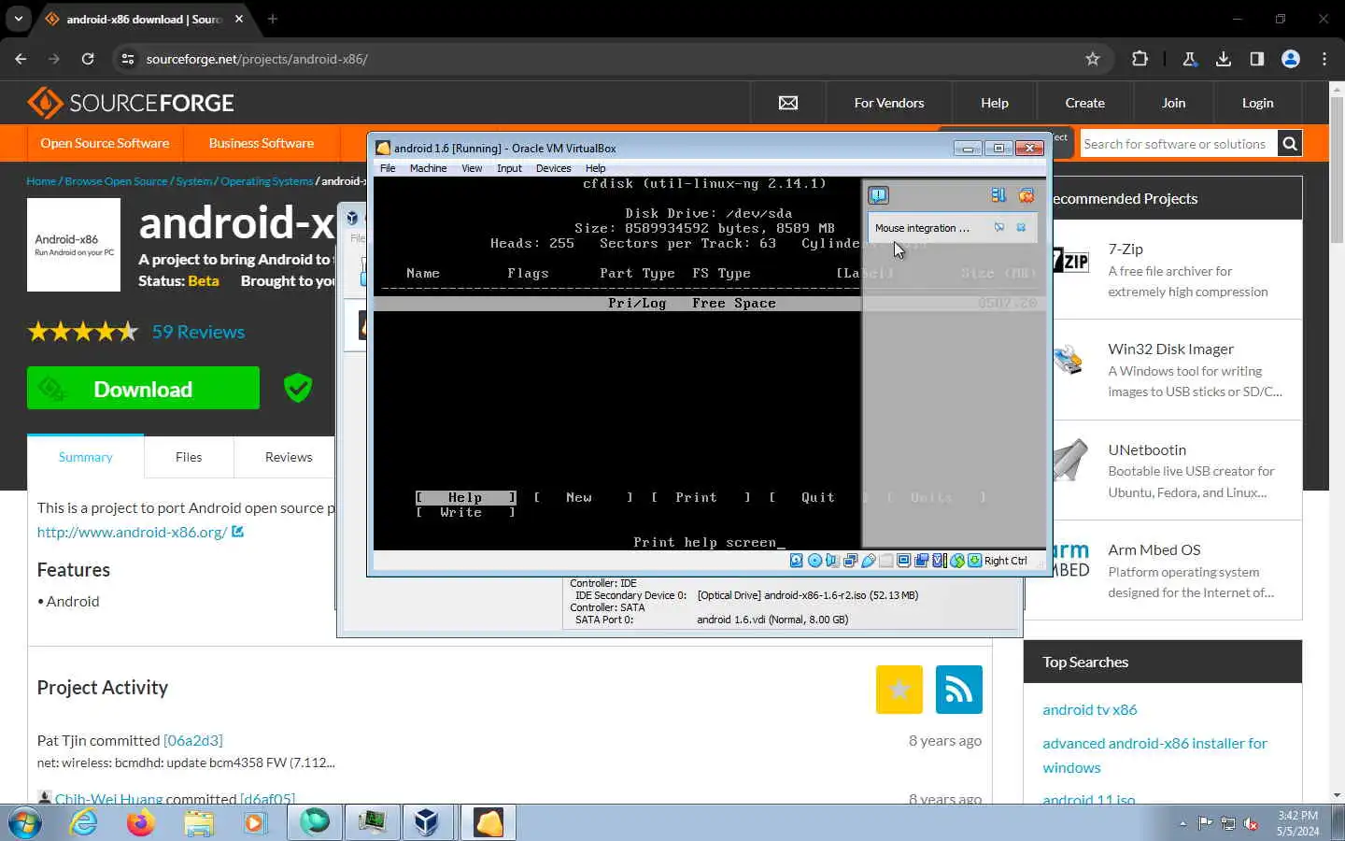This screenshot has height=841, width=1345.
Task: Switch to the Summary tab
Action: [85, 457]
